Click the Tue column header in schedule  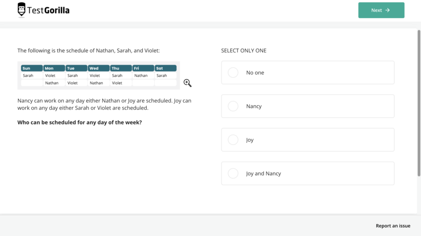tap(76, 68)
